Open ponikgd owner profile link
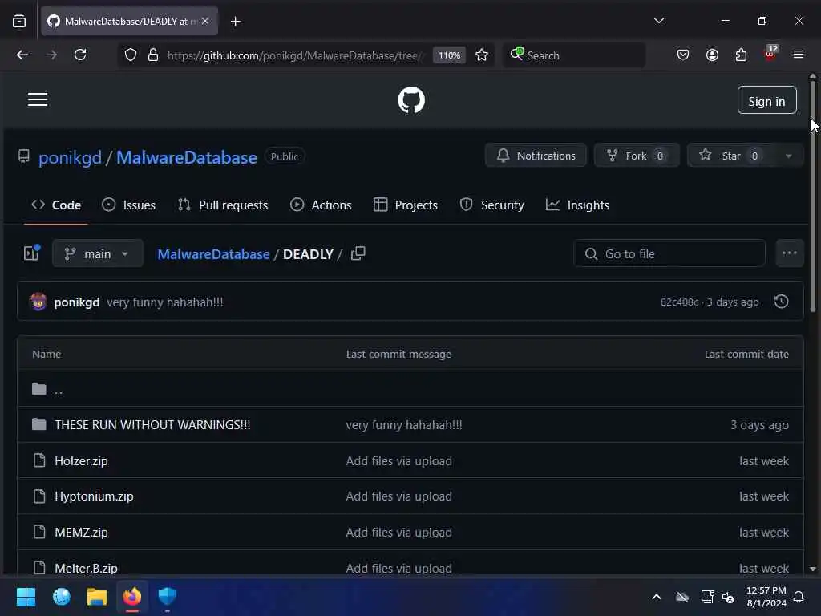This screenshot has height=616, width=821. tap(71, 158)
